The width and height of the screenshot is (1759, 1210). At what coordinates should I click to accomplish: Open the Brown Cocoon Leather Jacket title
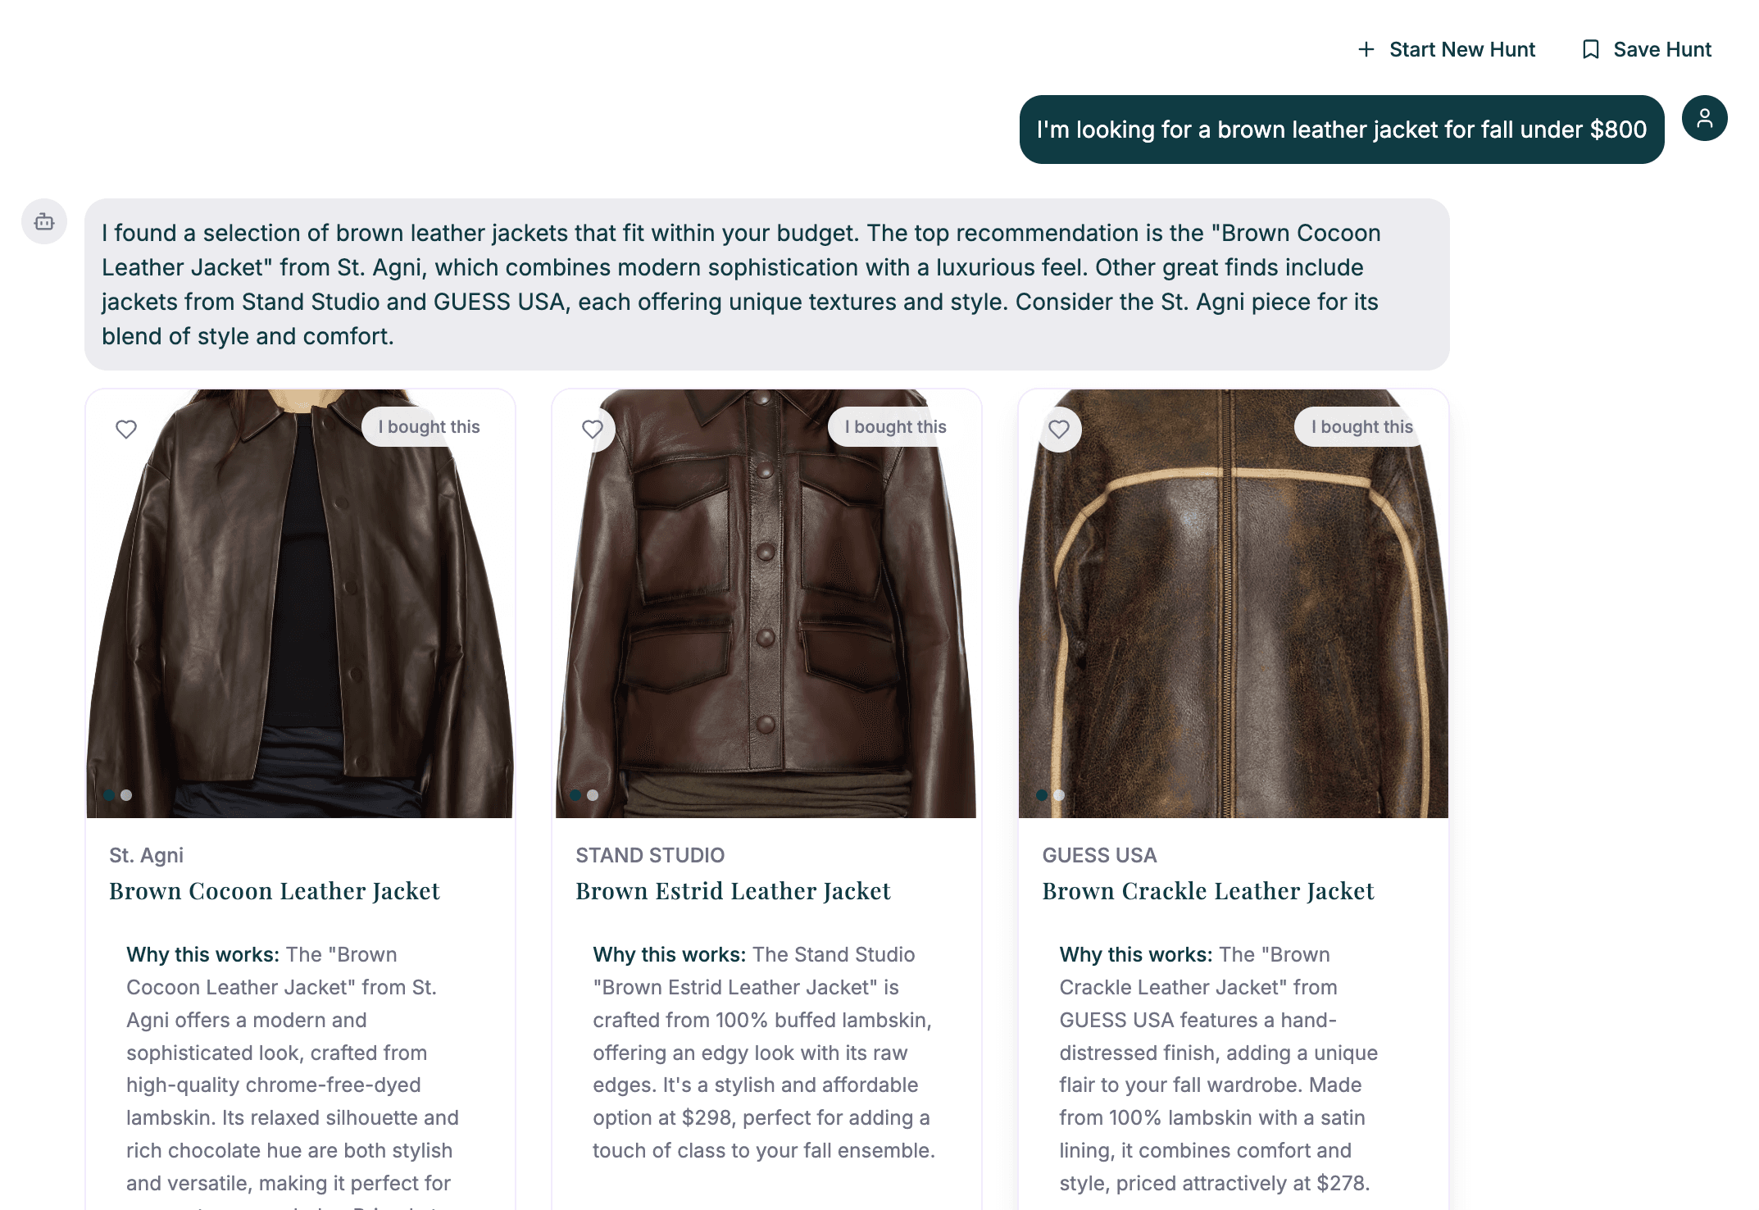click(x=275, y=891)
